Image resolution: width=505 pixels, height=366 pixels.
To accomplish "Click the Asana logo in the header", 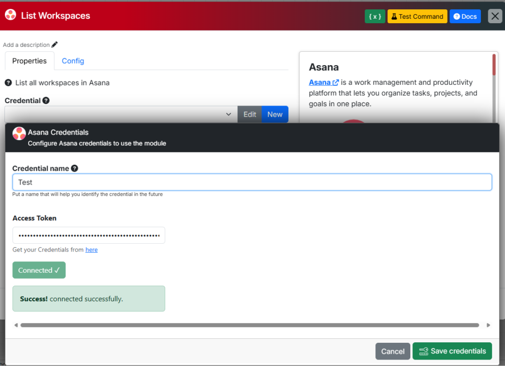I will coord(11,16).
